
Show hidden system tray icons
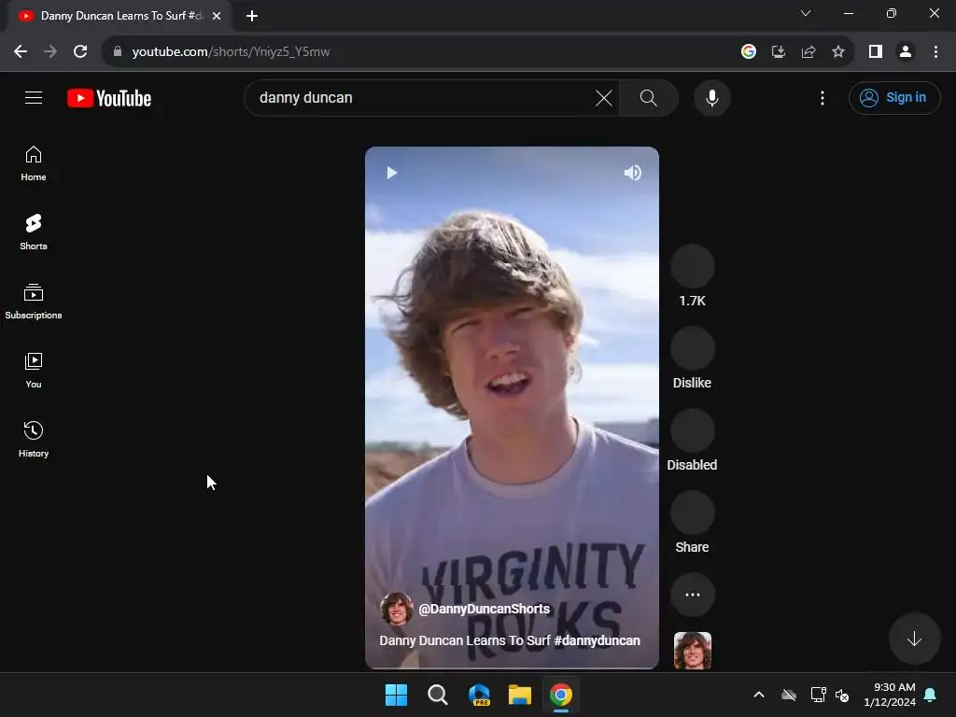(x=759, y=695)
